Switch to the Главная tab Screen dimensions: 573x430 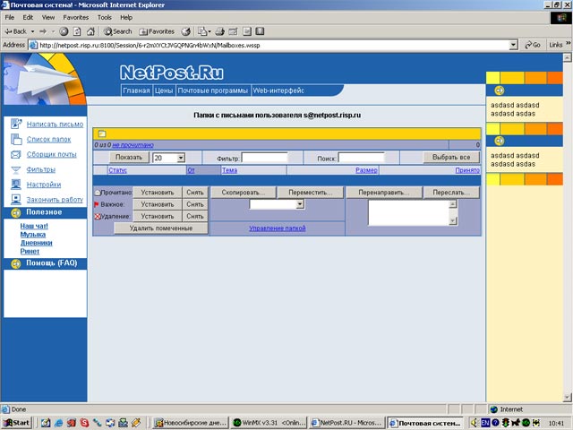(136, 90)
